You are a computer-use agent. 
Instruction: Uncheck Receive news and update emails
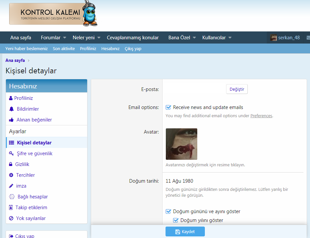pos(168,107)
